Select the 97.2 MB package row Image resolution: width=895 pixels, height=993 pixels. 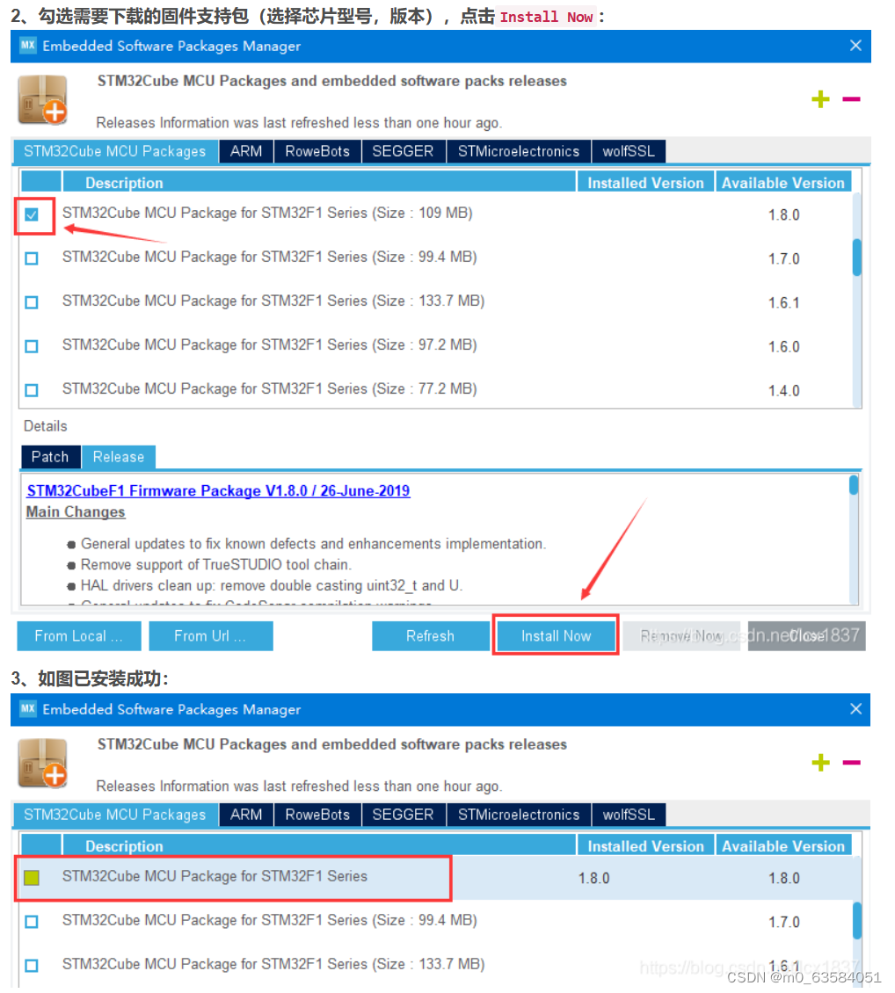[x=437, y=345]
